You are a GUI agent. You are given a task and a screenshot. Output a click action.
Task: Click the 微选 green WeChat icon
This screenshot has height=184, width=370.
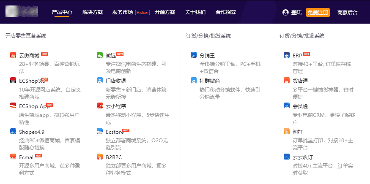[x=100, y=55]
